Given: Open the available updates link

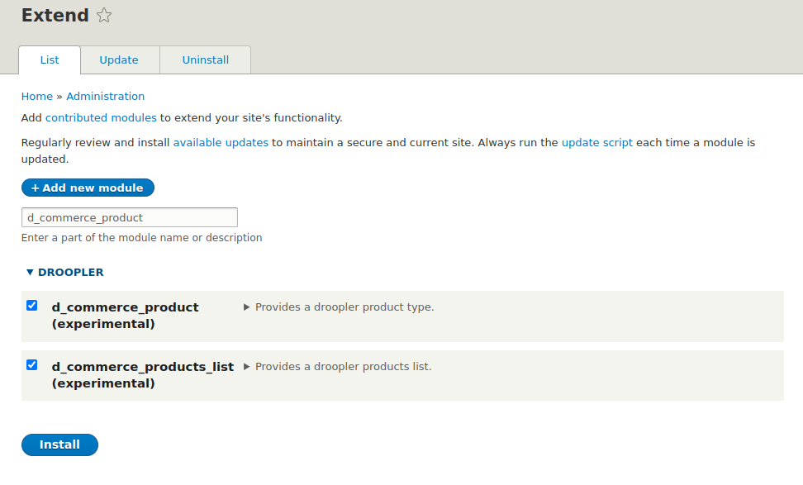Looking at the screenshot, I should pyautogui.click(x=221, y=142).
